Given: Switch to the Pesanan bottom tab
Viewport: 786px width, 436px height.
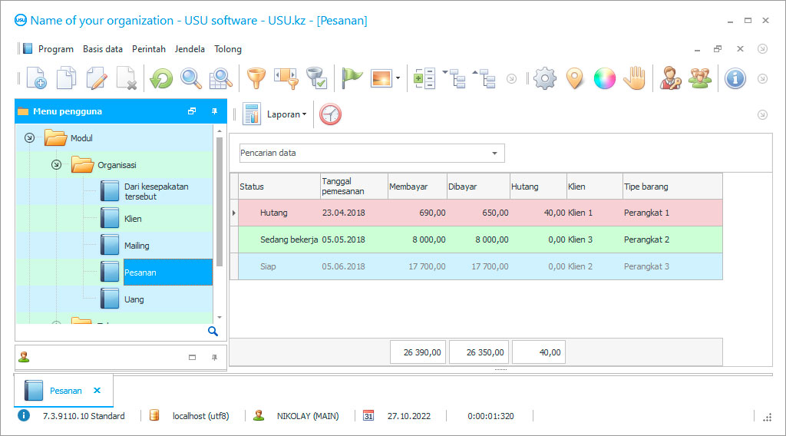Looking at the screenshot, I should (65, 391).
